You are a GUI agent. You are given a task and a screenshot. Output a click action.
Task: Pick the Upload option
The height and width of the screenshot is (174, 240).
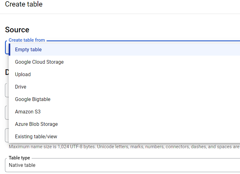coord(124,74)
